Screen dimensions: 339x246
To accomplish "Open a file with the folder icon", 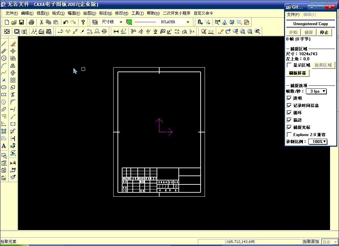I will coord(14,22).
